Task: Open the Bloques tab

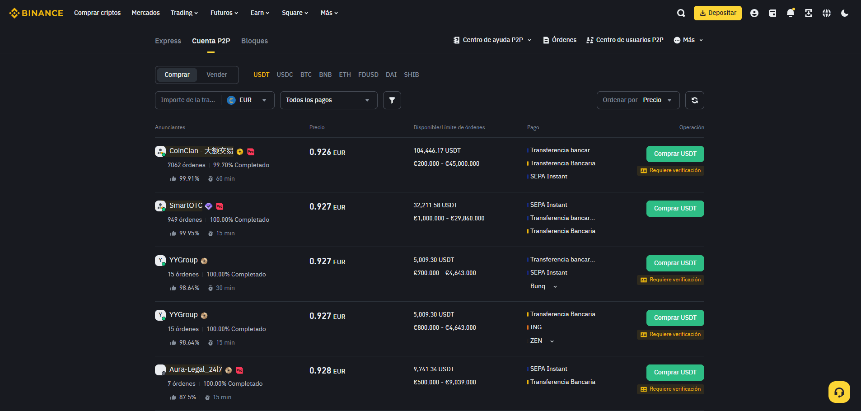Action: (254, 41)
